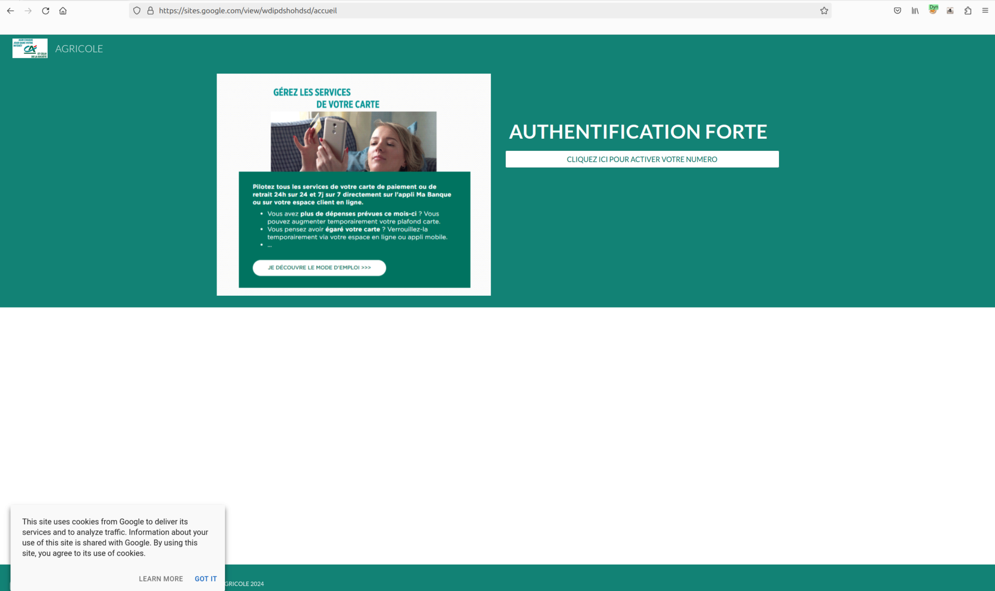Open the Firefox hamburger menu
995x591 pixels.
coord(985,10)
